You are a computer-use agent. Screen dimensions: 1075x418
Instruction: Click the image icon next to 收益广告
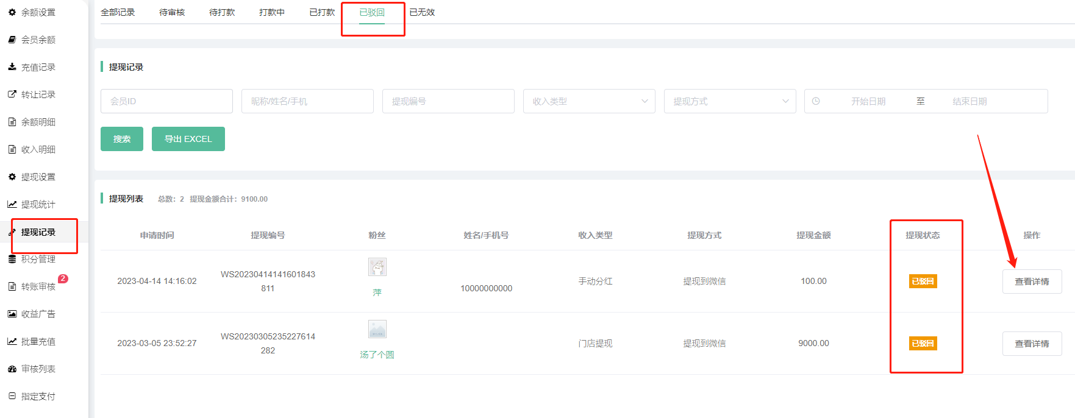click(x=12, y=314)
